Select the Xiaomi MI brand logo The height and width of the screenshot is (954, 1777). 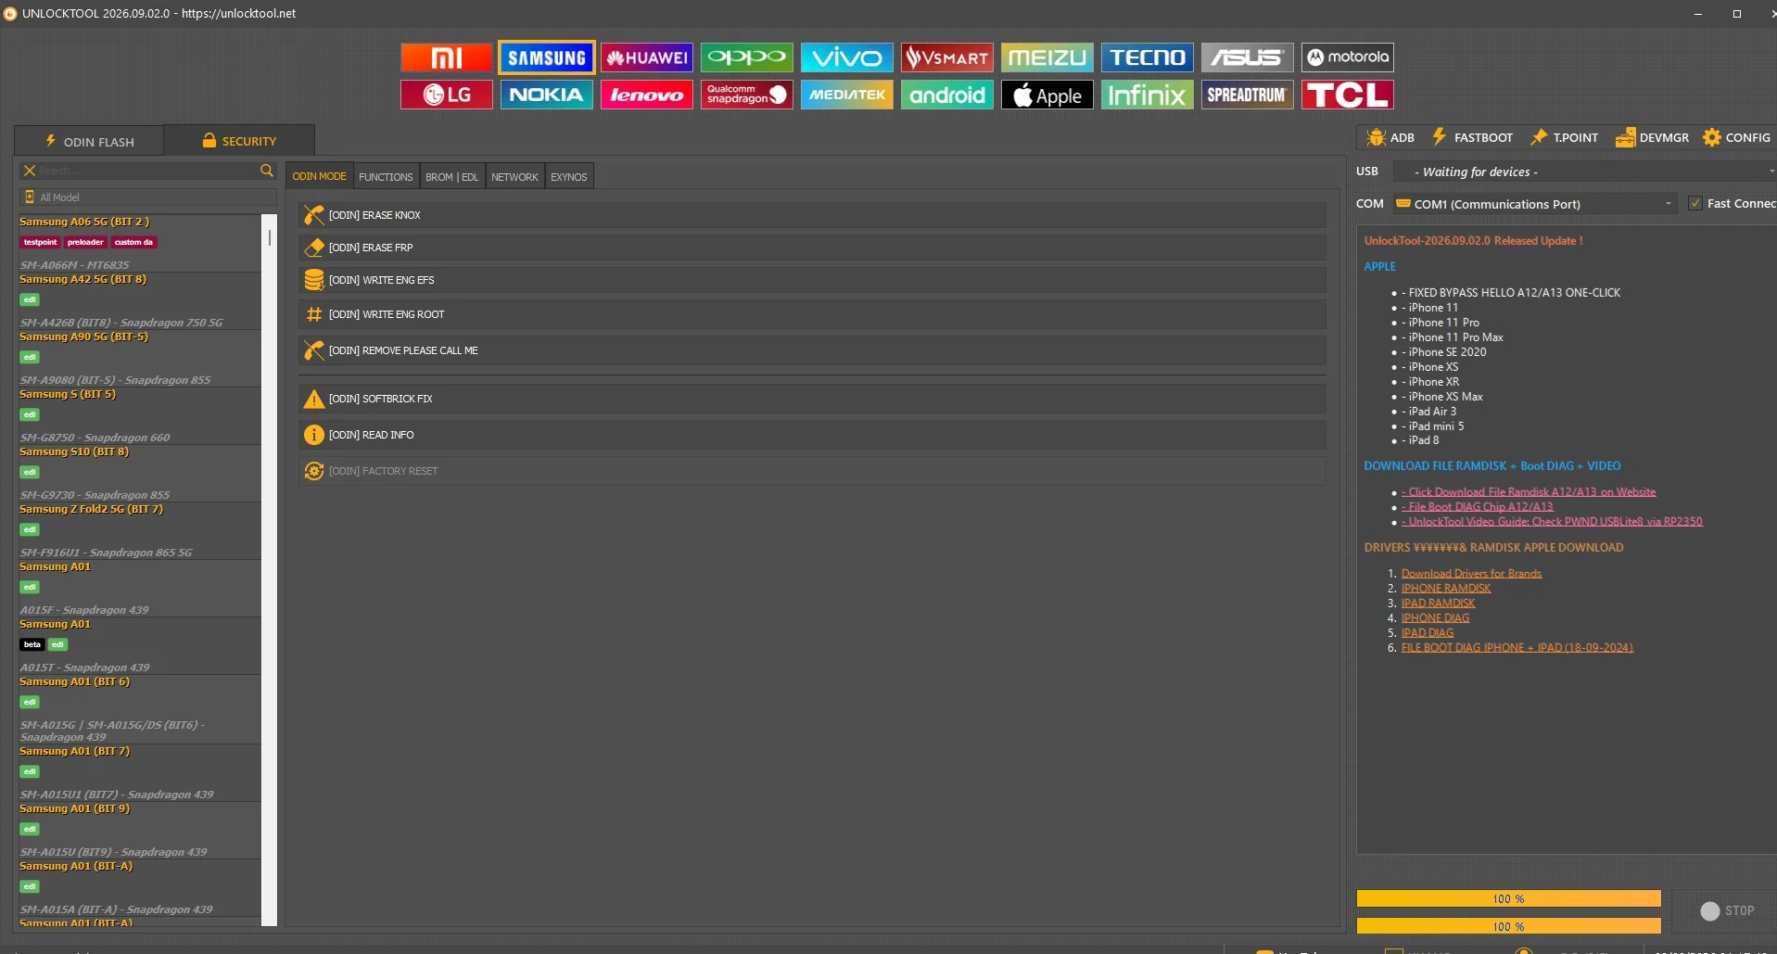pyautogui.click(x=446, y=57)
